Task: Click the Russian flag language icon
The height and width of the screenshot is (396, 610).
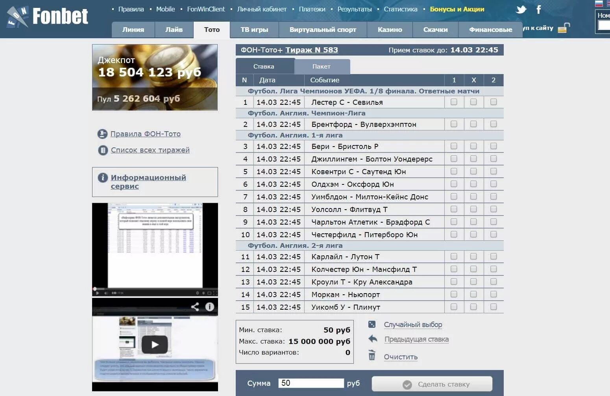Action: tap(599, 4)
